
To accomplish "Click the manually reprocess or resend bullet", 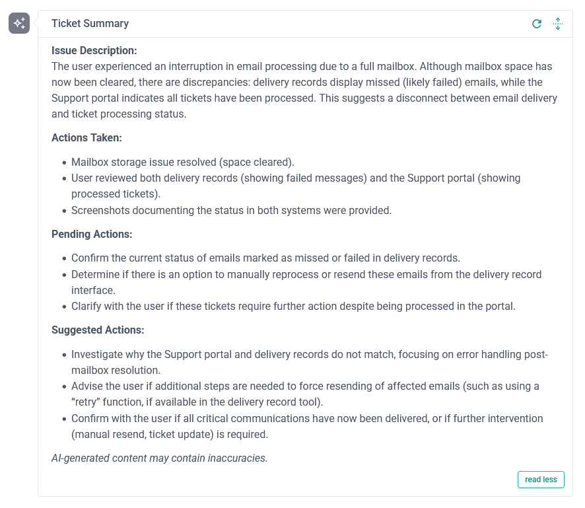I will (306, 273).
